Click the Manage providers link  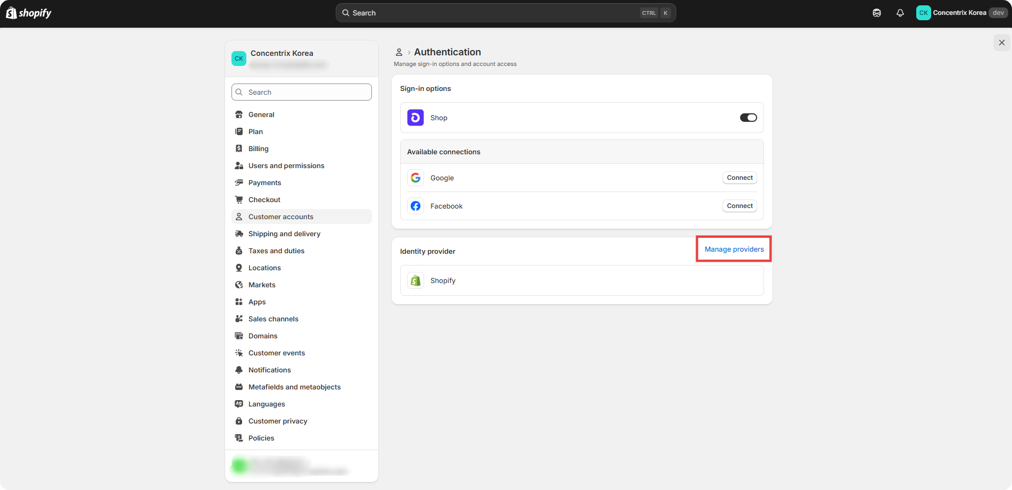[x=734, y=249]
